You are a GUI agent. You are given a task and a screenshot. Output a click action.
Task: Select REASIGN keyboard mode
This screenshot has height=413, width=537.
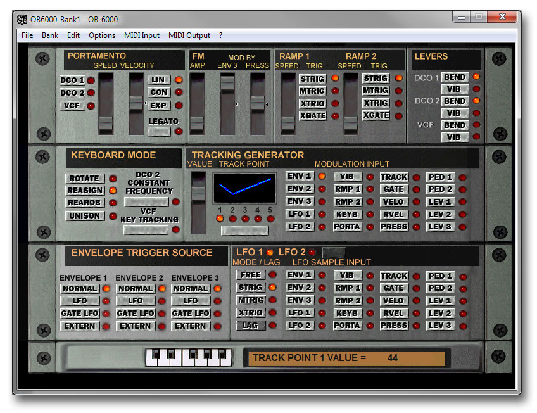click(85, 191)
